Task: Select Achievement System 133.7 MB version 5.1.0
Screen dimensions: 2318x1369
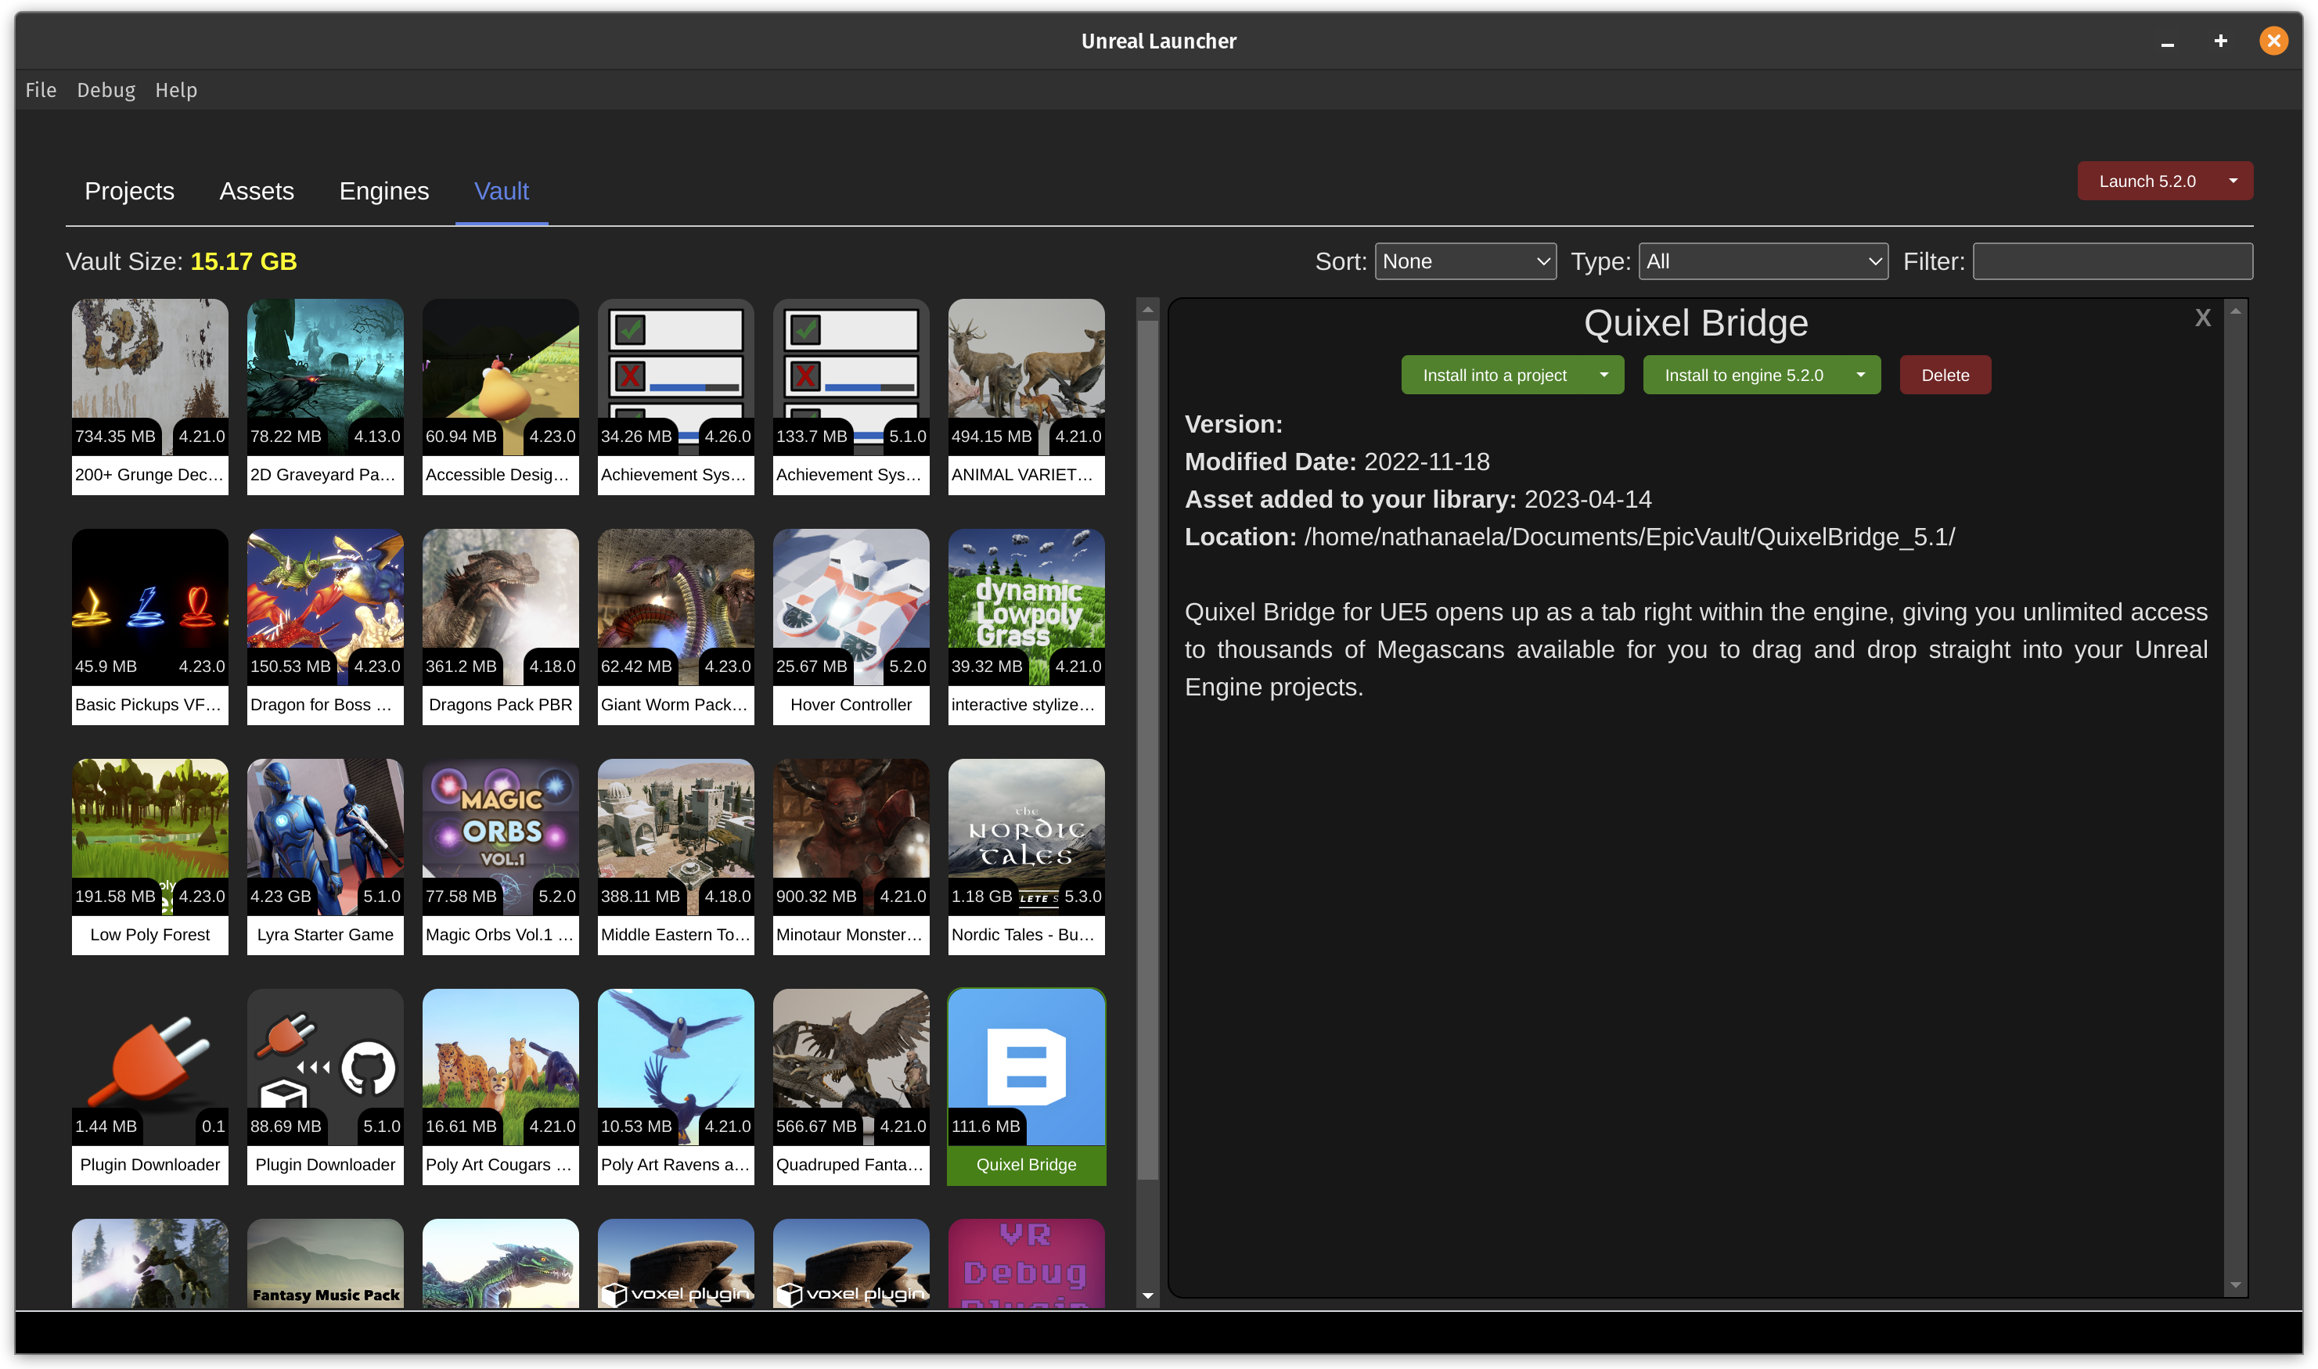Action: coord(851,397)
